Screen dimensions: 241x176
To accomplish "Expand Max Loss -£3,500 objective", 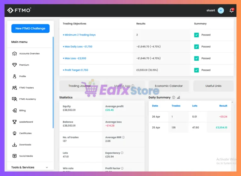I will click(x=74, y=58).
